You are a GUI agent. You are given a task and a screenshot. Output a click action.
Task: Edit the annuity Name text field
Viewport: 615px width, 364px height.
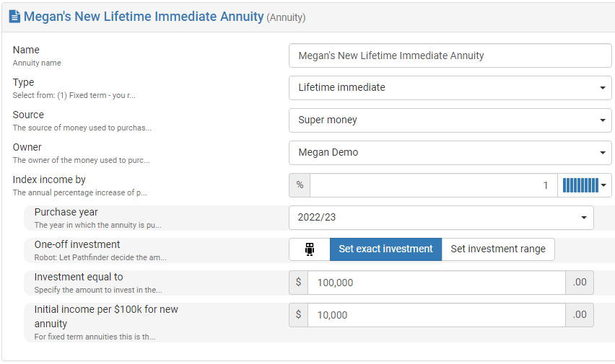(450, 56)
